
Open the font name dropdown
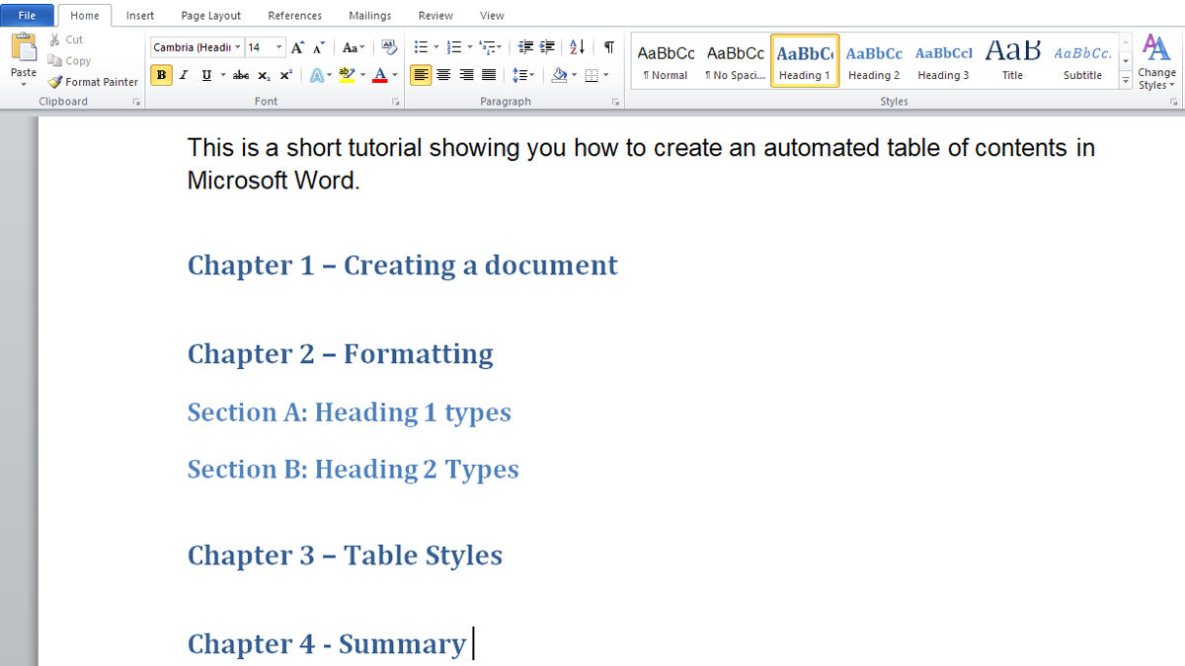238,47
